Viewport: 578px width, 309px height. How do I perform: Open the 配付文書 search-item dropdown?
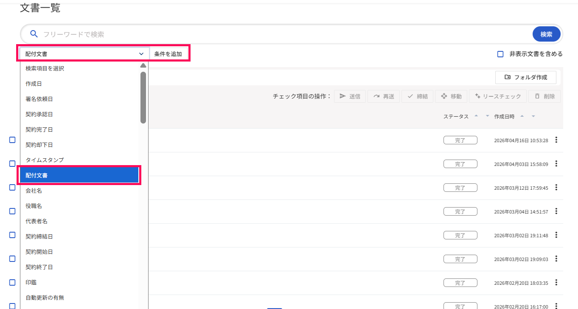point(84,54)
